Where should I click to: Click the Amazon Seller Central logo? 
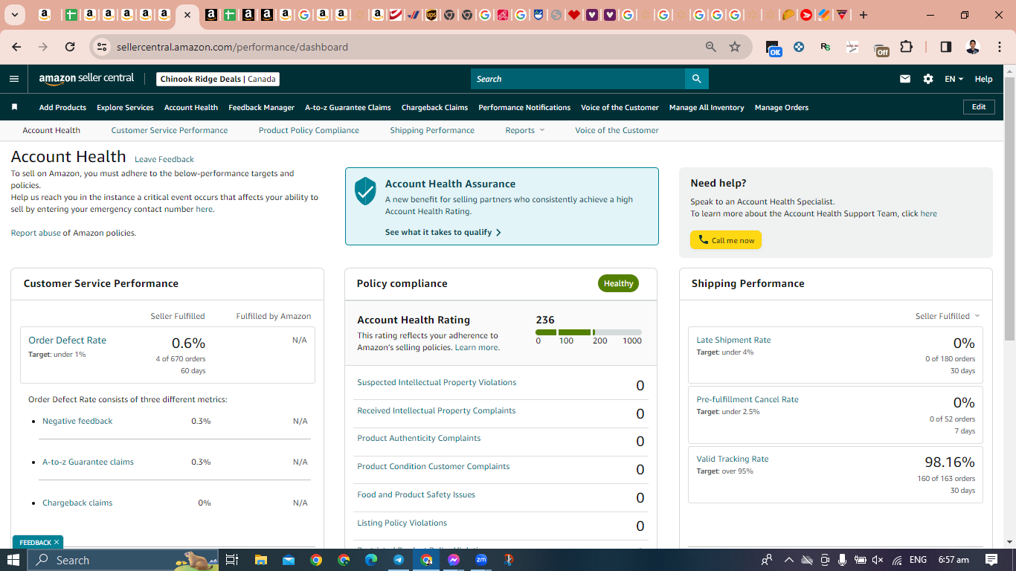pyautogui.click(x=86, y=79)
